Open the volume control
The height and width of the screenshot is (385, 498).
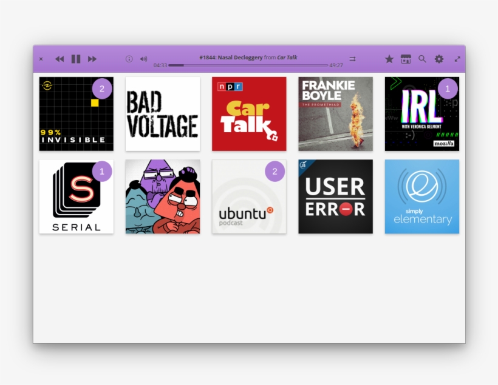[x=143, y=59]
